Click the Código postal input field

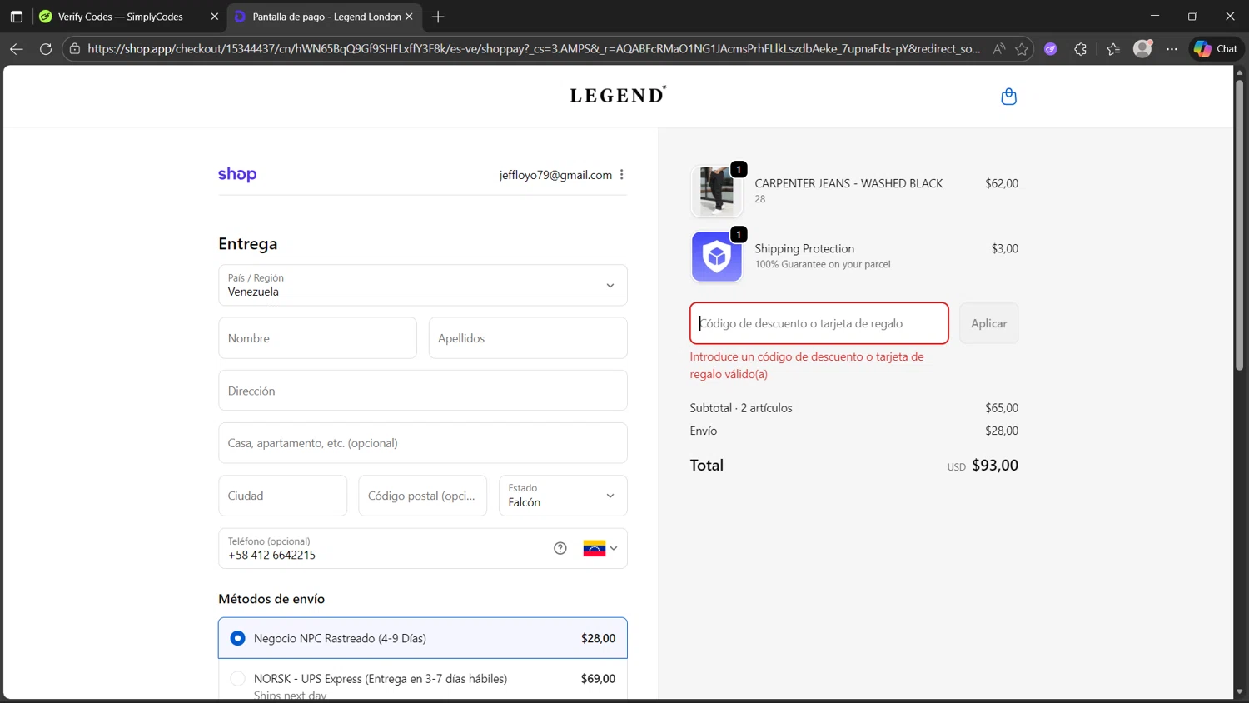422,496
